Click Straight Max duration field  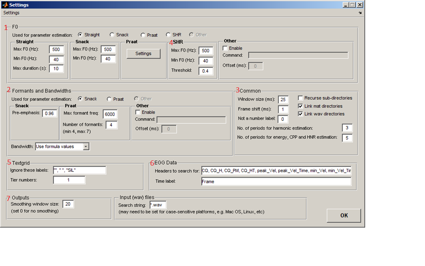(x=56, y=68)
